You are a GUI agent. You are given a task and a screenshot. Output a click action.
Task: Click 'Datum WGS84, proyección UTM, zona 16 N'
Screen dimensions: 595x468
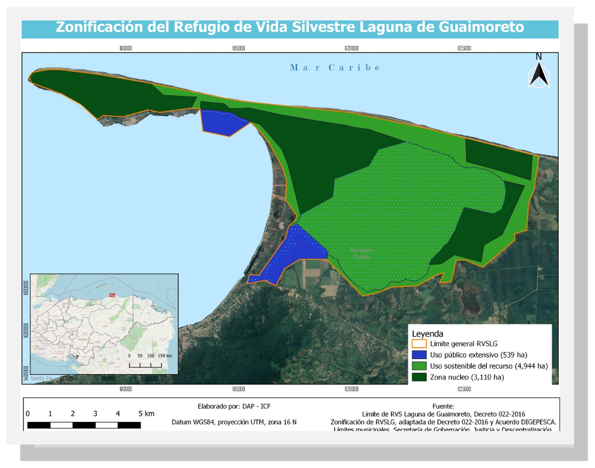coord(234,422)
